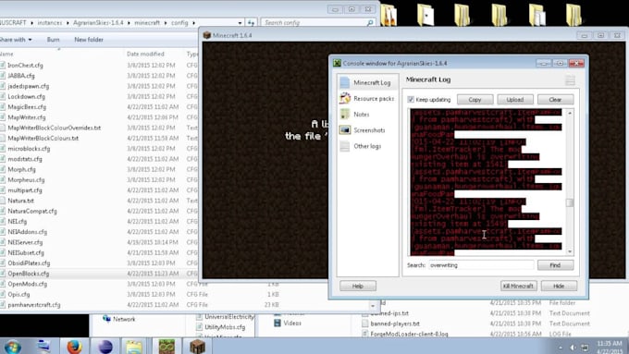Image resolution: width=629 pixels, height=354 pixels.
Task: Click the search magnifier icon in Explorer
Action: [x=370, y=23]
